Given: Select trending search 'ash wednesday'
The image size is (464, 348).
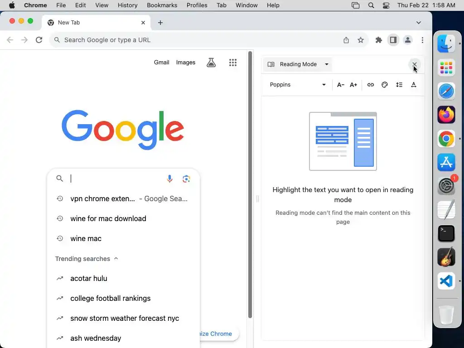Looking at the screenshot, I should tap(123, 338).
